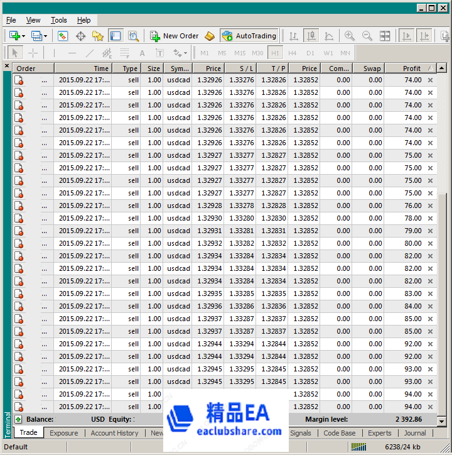Sort by the Swap column header
452x455 pixels.
(x=369, y=69)
